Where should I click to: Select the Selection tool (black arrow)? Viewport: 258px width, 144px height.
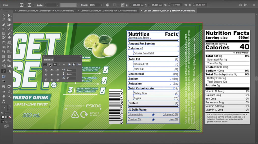(4, 15)
